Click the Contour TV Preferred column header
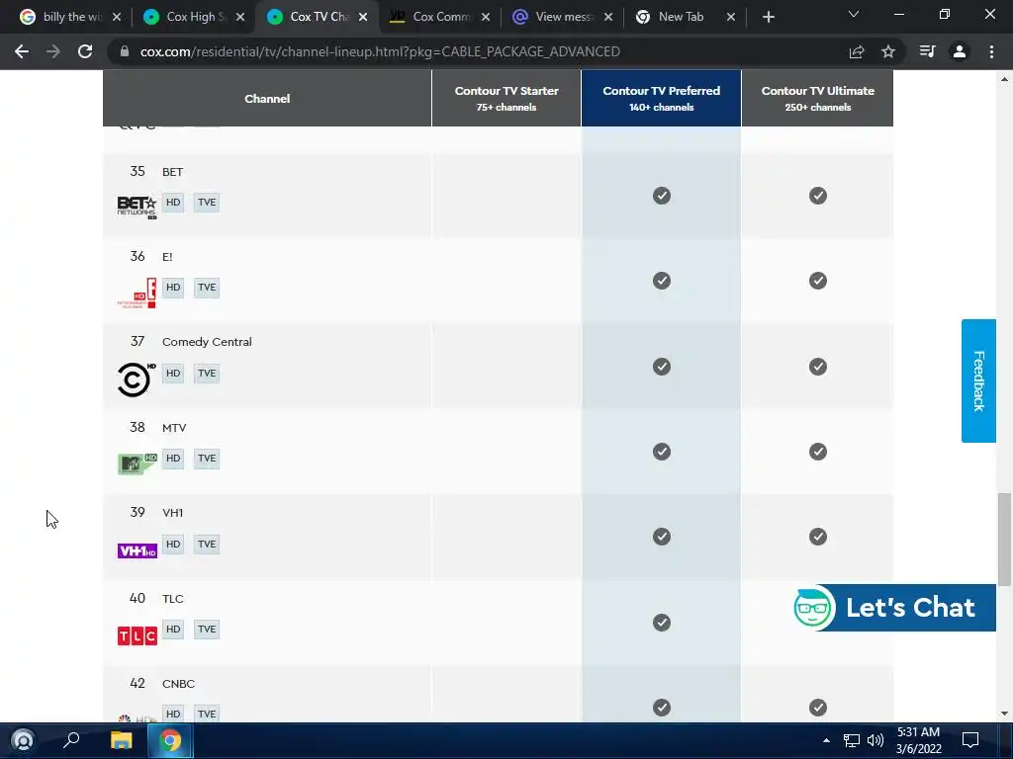The image size is (1013, 759). click(x=662, y=98)
